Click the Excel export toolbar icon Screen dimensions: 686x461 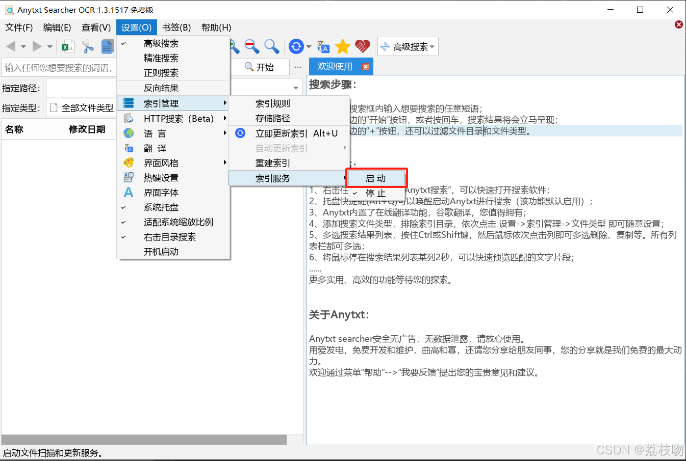[x=68, y=47]
